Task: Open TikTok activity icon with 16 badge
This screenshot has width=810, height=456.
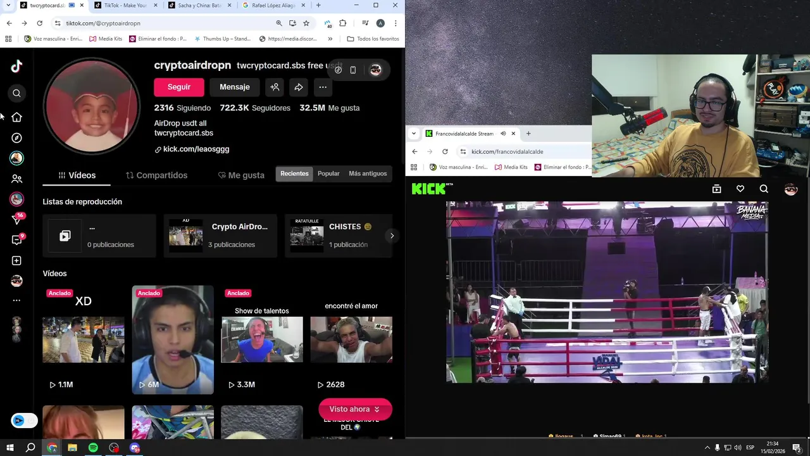Action: pyautogui.click(x=17, y=219)
